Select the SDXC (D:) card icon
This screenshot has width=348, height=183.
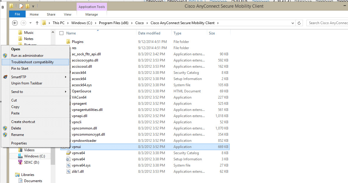[20, 162]
